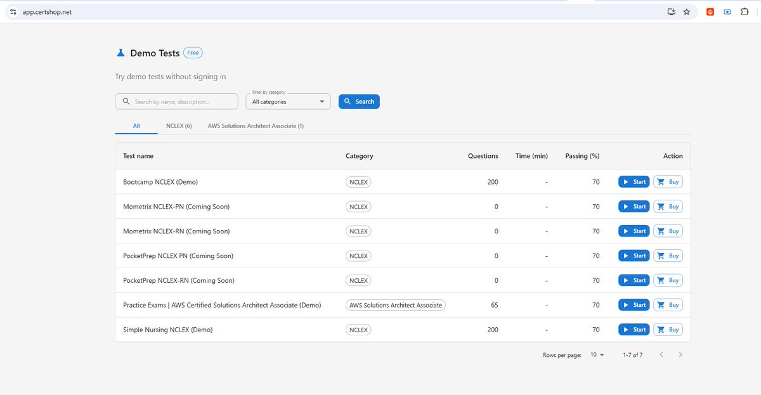Click the blue extension icon in toolbar
The image size is (761, 395).
tap(727, 11)
